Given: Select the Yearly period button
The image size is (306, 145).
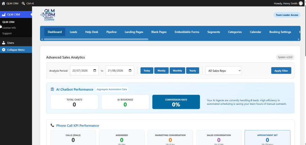Looking at the screenshot, I should pyautogui.click(x=193, y=70).
